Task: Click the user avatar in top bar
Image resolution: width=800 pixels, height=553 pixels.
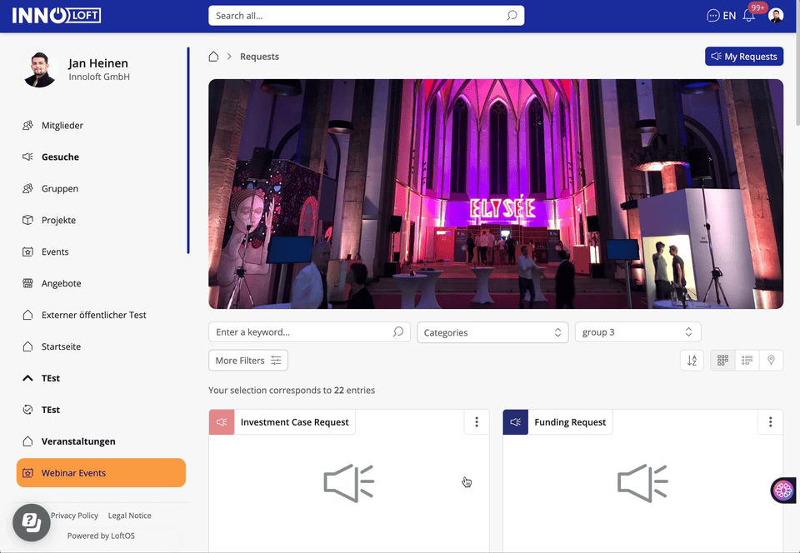Action: (x=776, y=16)
